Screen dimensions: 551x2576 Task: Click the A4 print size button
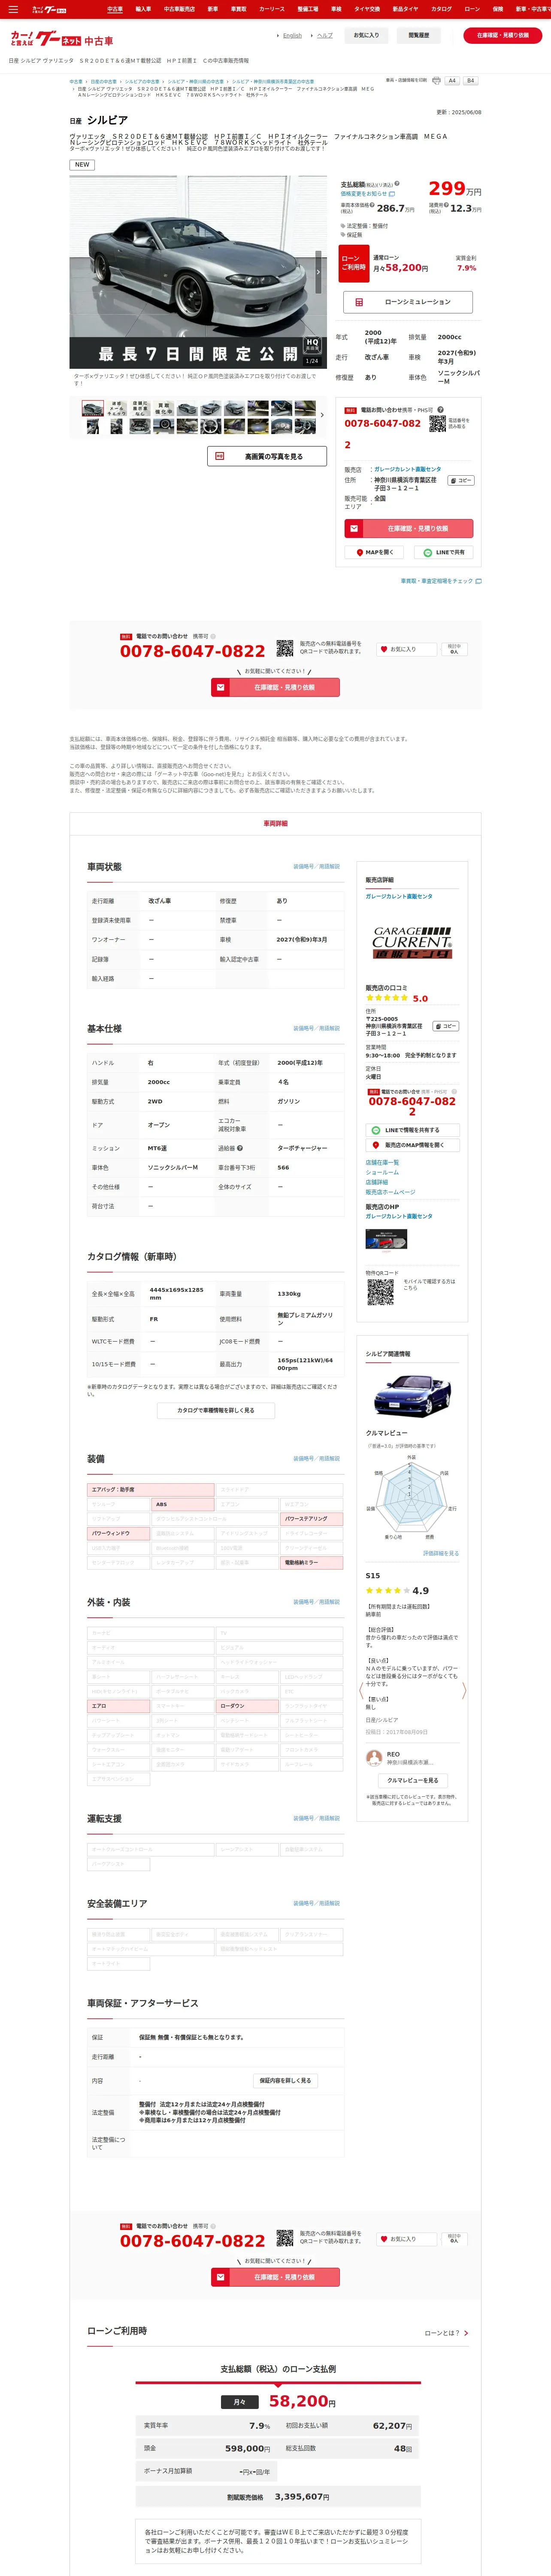tap(452, 81)
